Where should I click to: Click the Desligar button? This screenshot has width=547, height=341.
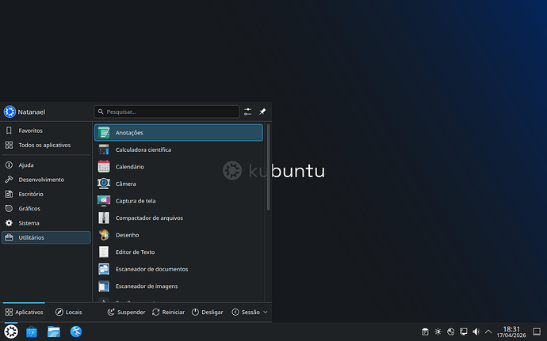pos(207,312)
